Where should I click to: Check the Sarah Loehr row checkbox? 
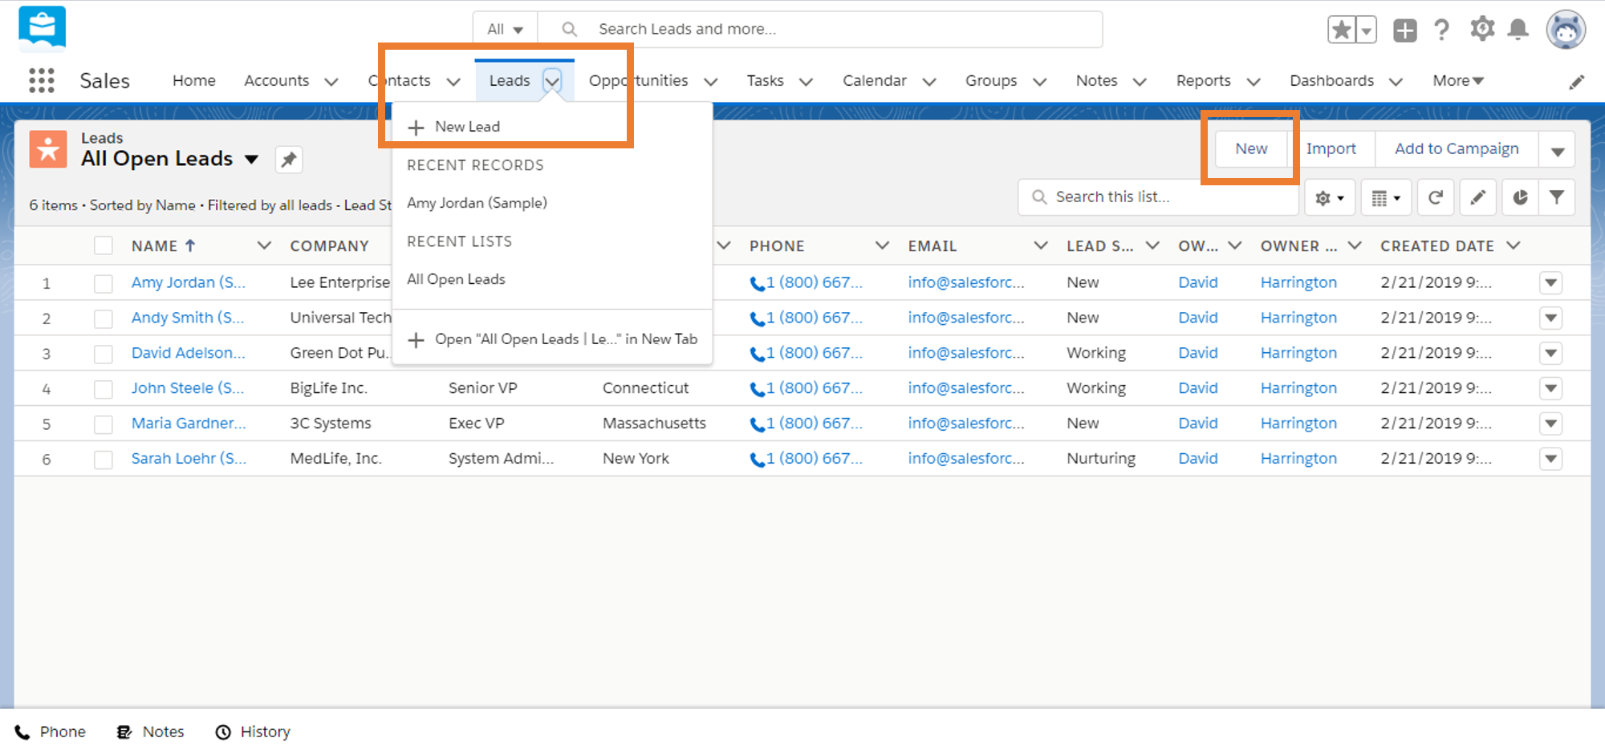(104, 460)
